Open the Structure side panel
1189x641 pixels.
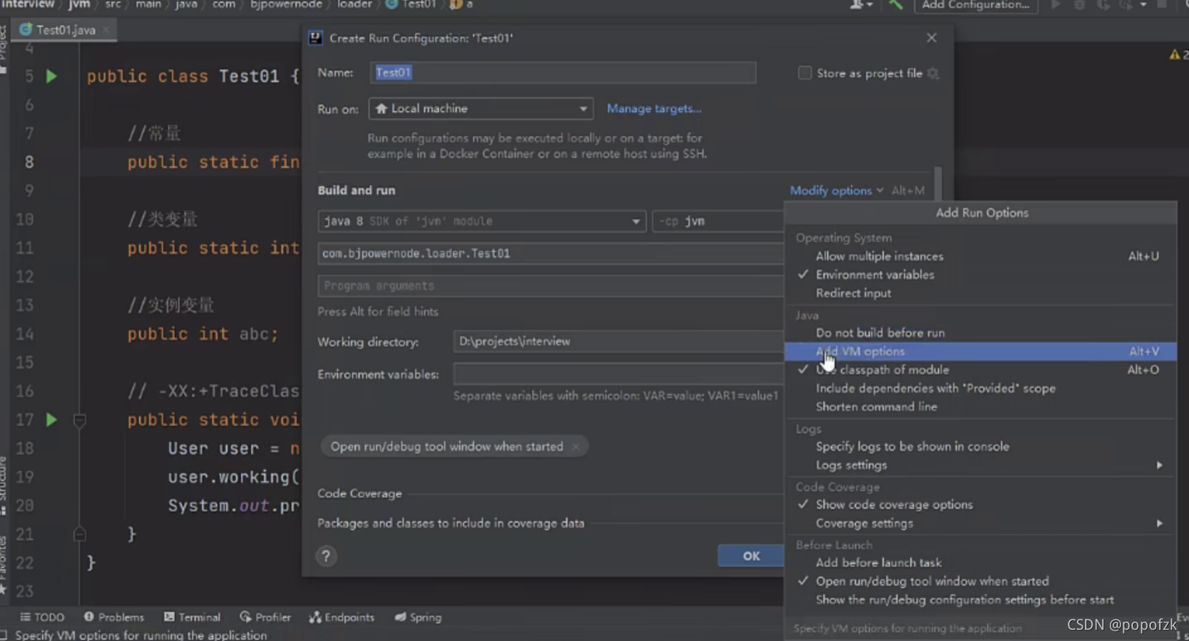4,486
